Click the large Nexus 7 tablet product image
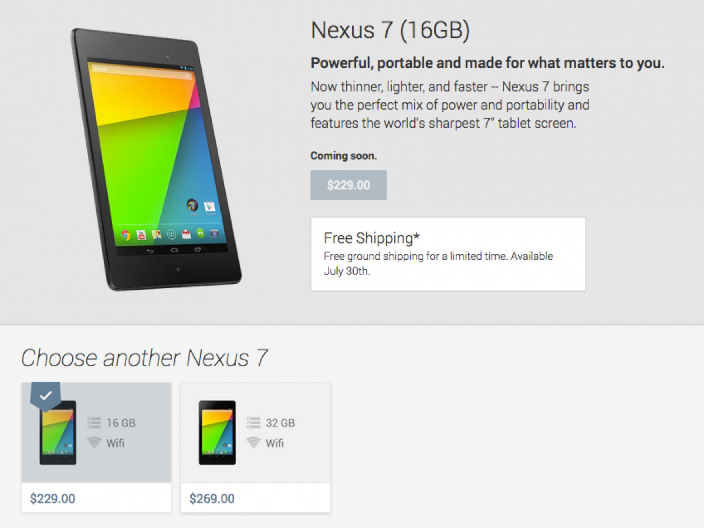 tap(156, 158)
